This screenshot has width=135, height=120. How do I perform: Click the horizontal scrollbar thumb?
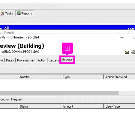click(x=59, y=93)
